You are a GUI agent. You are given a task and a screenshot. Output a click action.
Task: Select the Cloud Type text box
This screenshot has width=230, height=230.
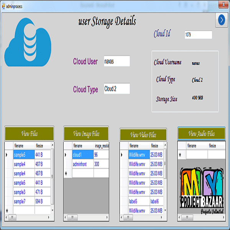[x=117, y=89]
